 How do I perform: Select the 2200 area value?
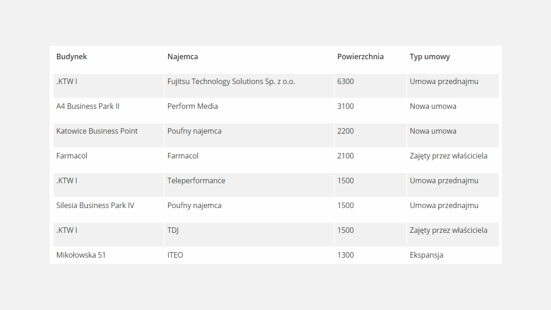point(345,131)
